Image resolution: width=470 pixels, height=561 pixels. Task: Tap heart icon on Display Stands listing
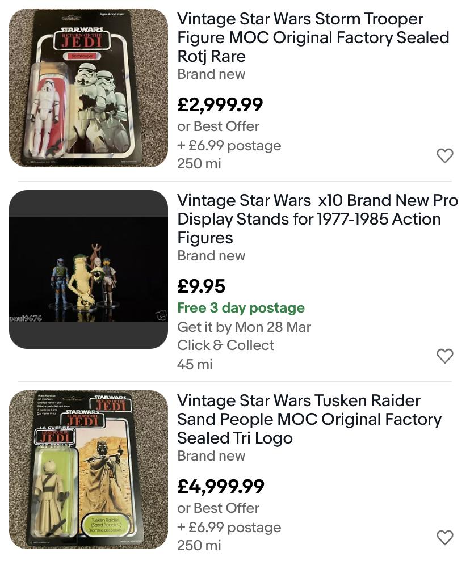[x=444, y=356]
